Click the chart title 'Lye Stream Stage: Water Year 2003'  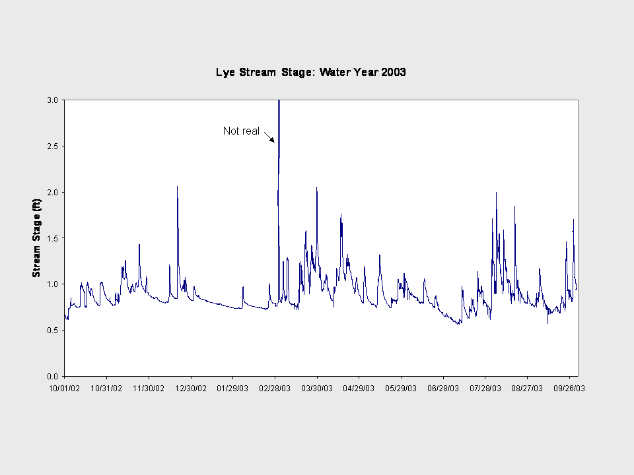tap(310, 72)
